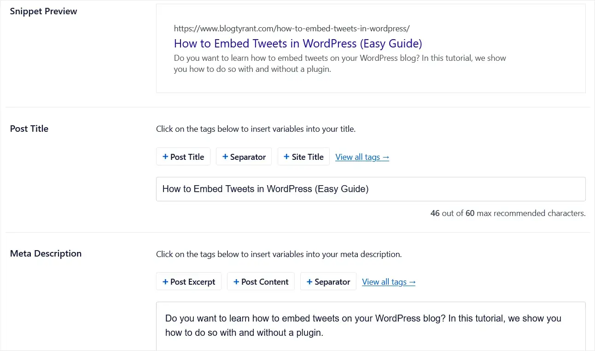This screenshot has height=351, width=595.
Task: Insert Post Content tag into meta description
Action: point(261,281)
